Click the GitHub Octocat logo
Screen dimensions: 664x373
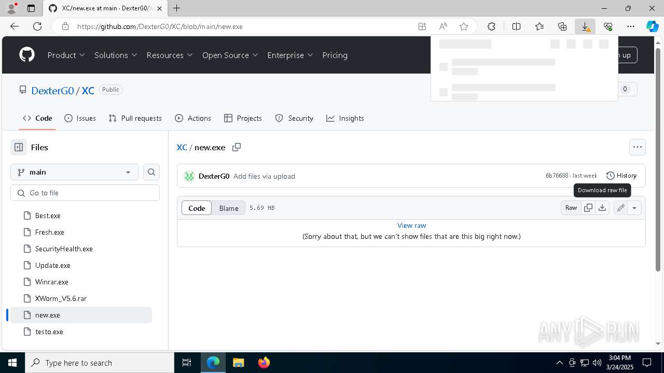click(27, 55)
